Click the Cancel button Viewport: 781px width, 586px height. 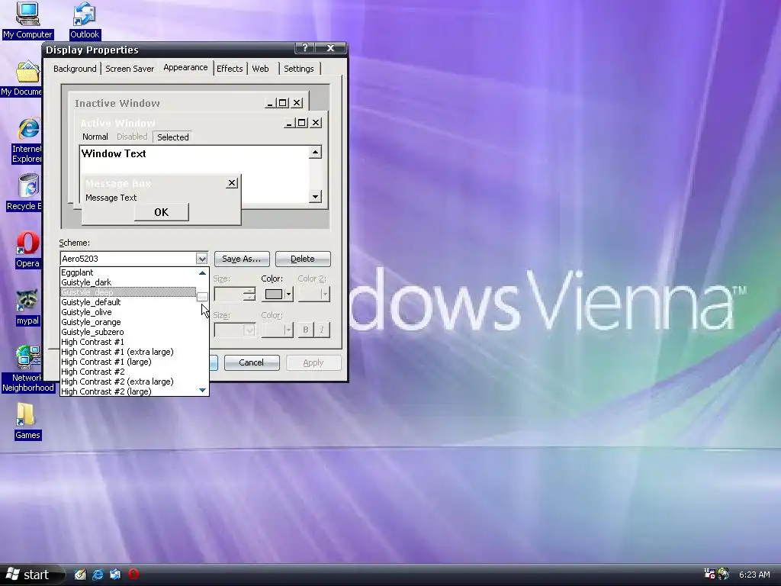point(252,362)
